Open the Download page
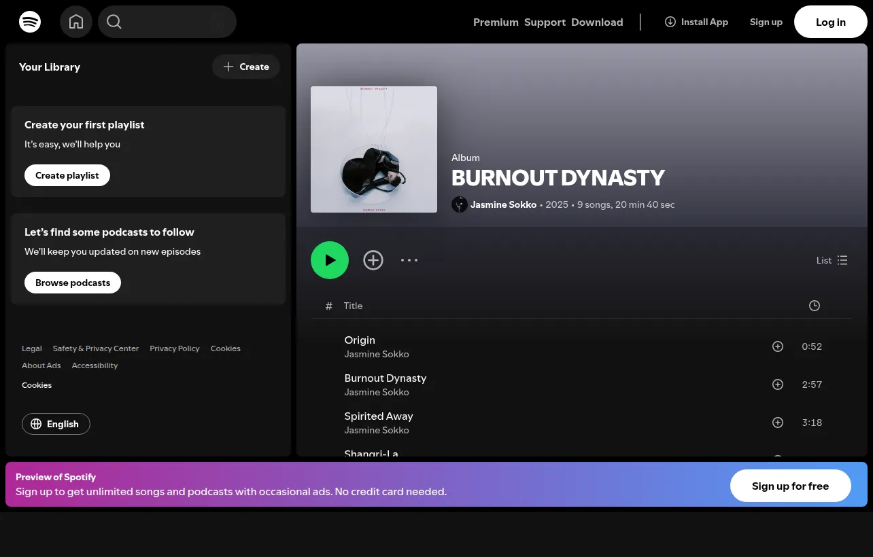Screen dimensions: 873x557 click(x=597, y=22)
